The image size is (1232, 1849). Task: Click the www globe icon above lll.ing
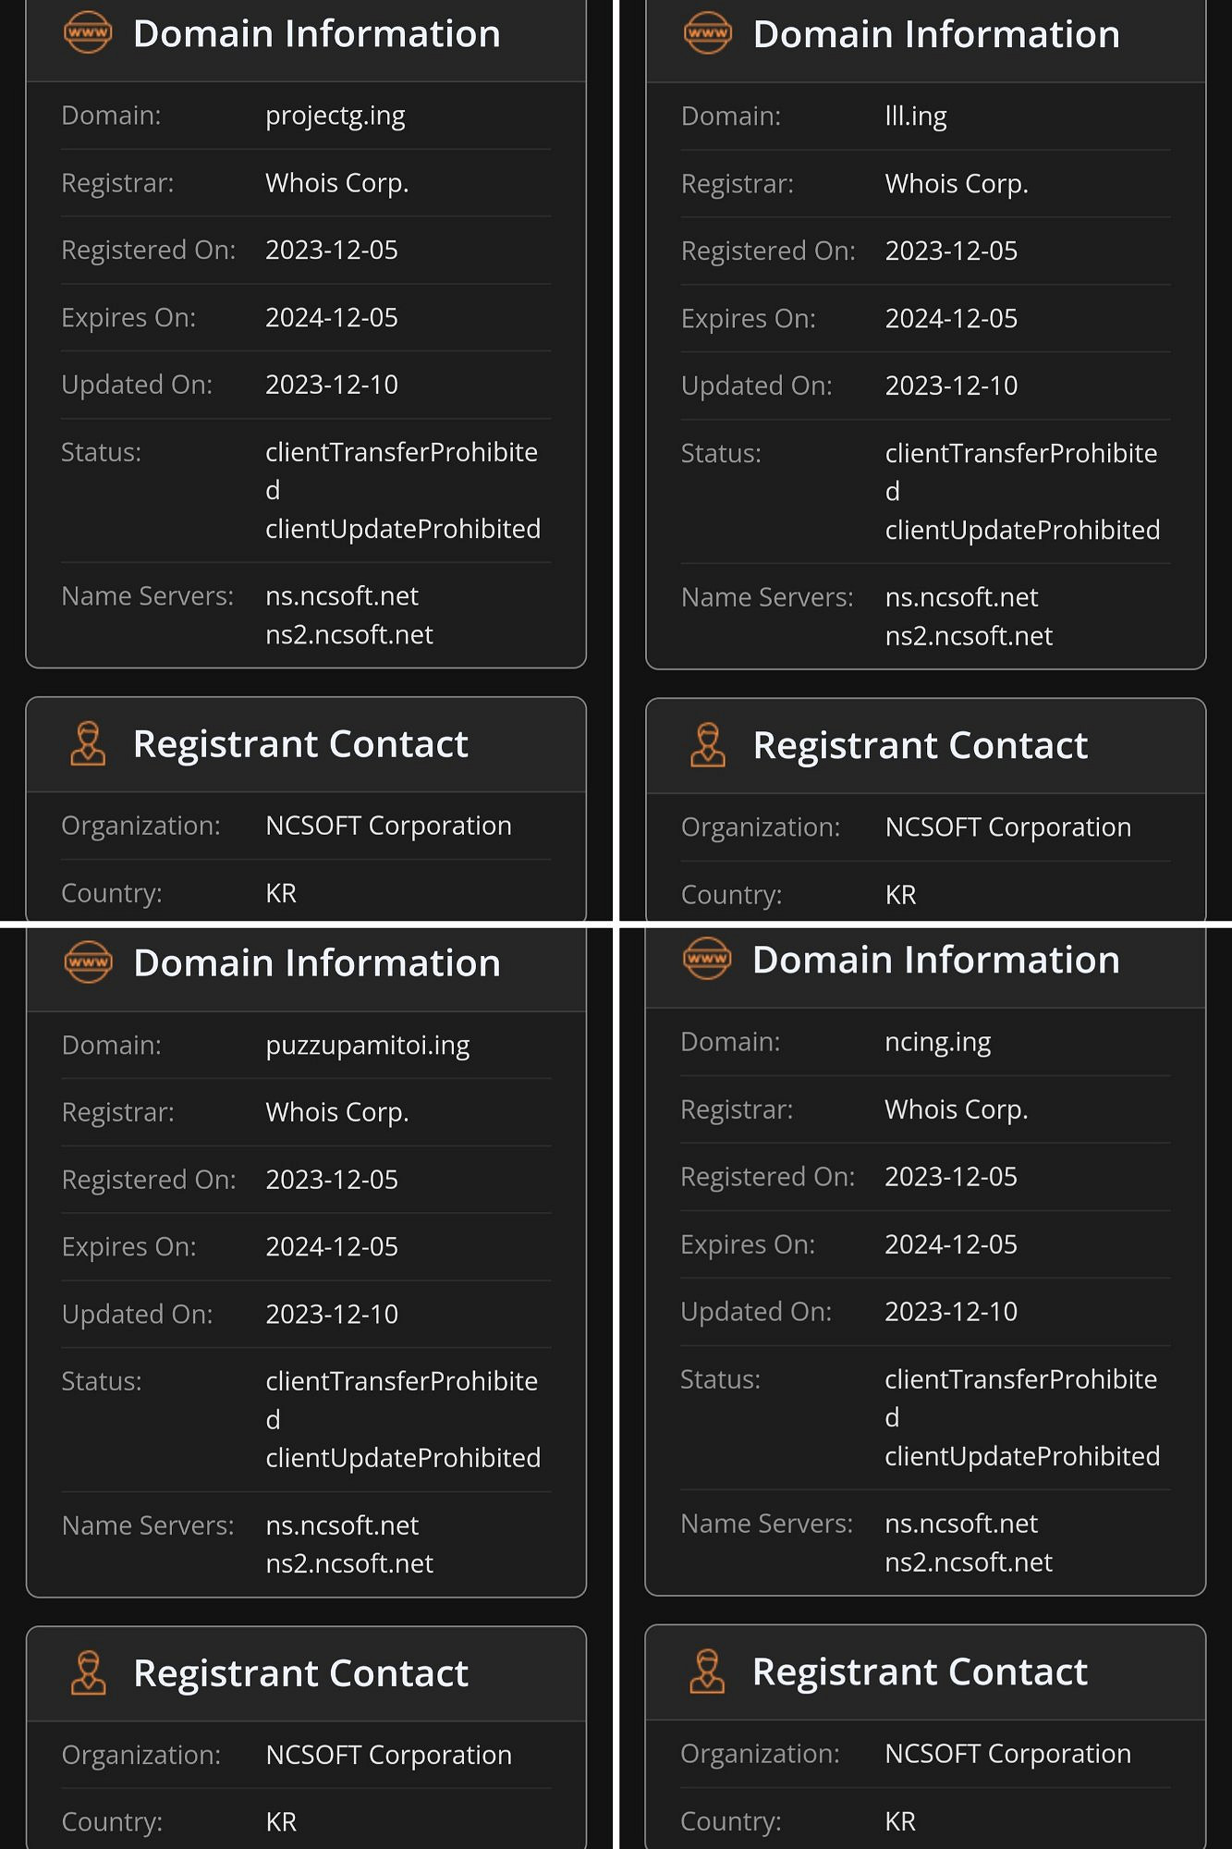[x=707, y=33]
